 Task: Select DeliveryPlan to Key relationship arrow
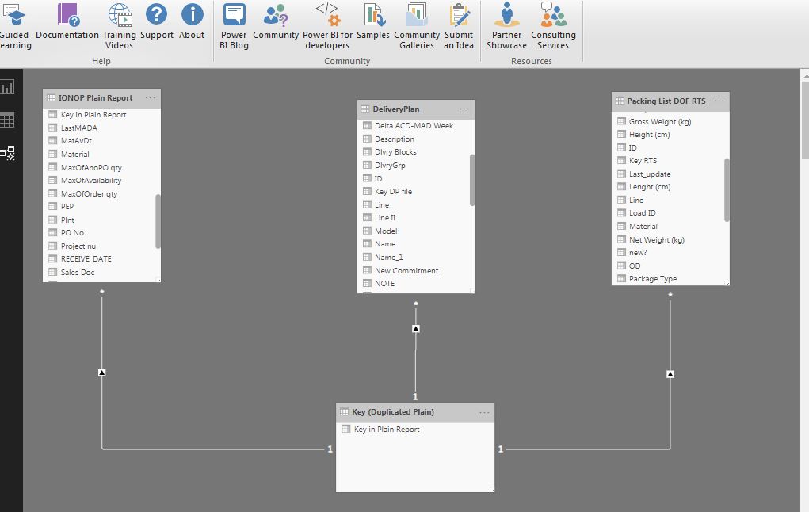coord(416,328)
